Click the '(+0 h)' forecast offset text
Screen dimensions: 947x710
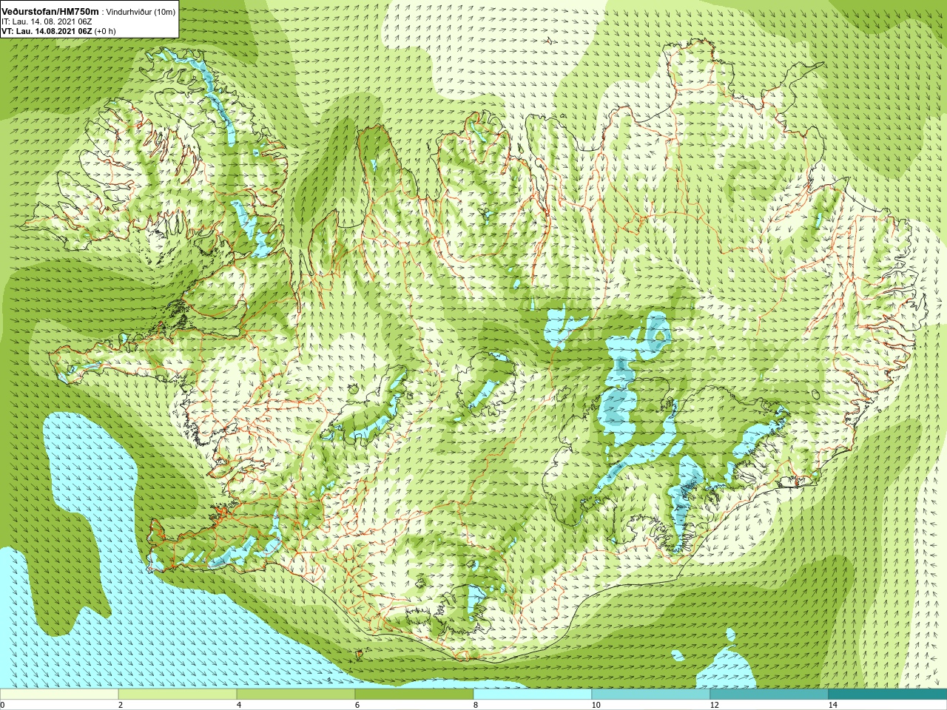pos(105,31)
